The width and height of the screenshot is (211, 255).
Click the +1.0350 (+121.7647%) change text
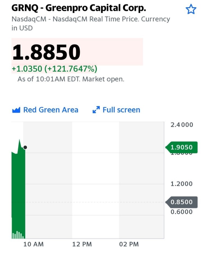click(x=54, y=69)
